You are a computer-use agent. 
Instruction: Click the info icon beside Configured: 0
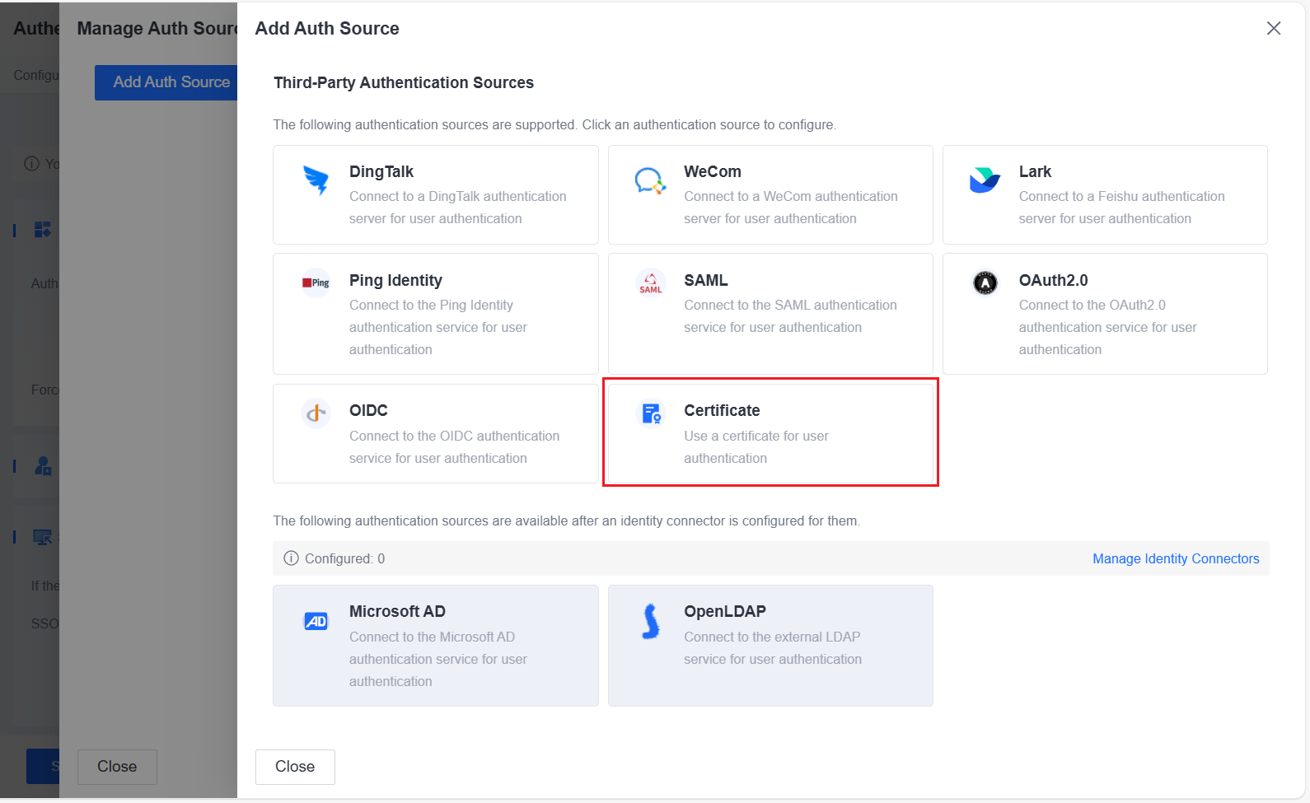click(291, 558)
